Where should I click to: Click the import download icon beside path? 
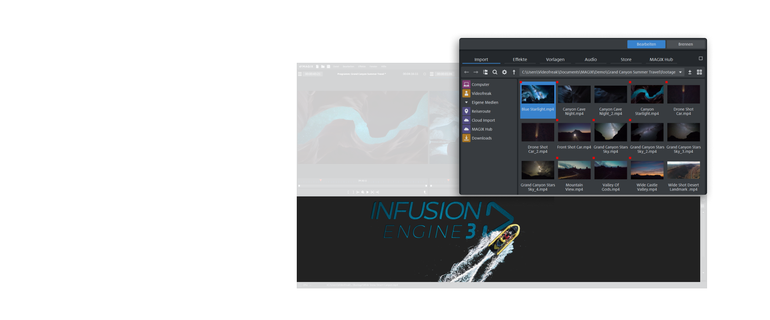point(690,72)
